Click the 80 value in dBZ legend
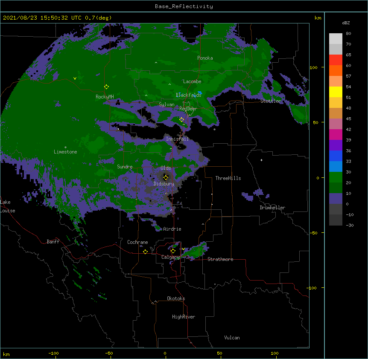 348,34
